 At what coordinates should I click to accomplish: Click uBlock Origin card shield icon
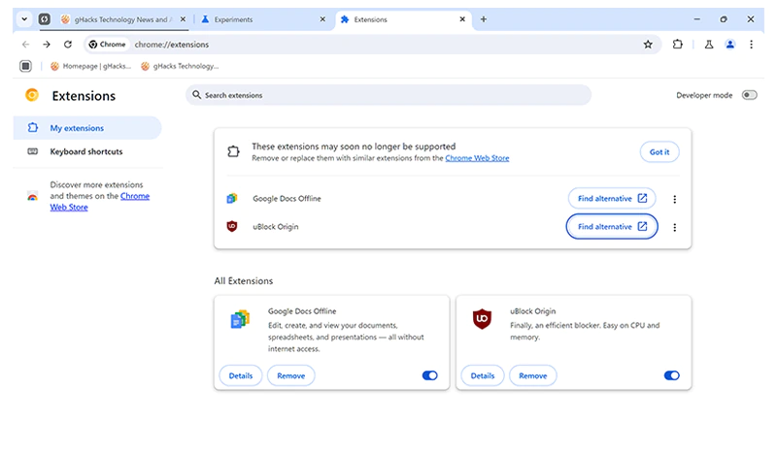click(482, 319)
